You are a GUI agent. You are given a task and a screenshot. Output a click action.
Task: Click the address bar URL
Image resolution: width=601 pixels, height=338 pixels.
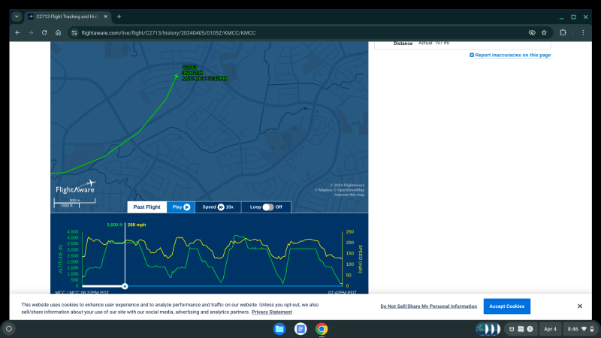click(168, 33)
